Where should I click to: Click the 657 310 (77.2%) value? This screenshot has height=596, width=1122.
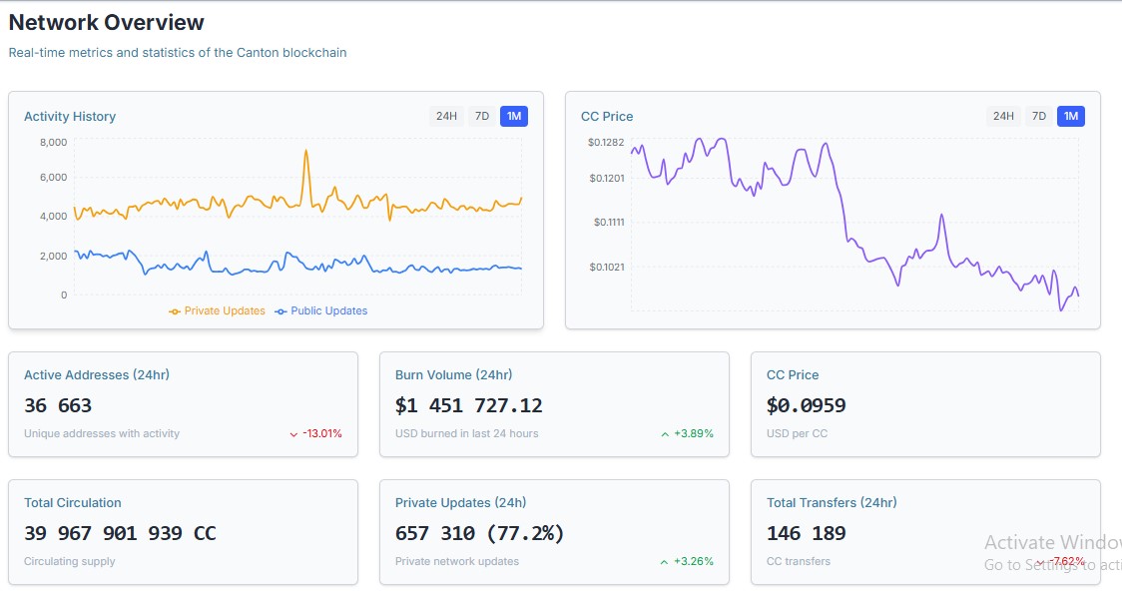pyautogui.click(x=479, y=534)
